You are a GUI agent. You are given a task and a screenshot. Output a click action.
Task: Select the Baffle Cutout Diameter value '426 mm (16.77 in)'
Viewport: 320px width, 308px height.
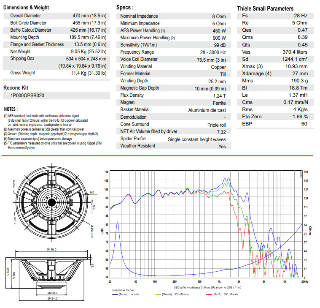click(x=88, y=30)
